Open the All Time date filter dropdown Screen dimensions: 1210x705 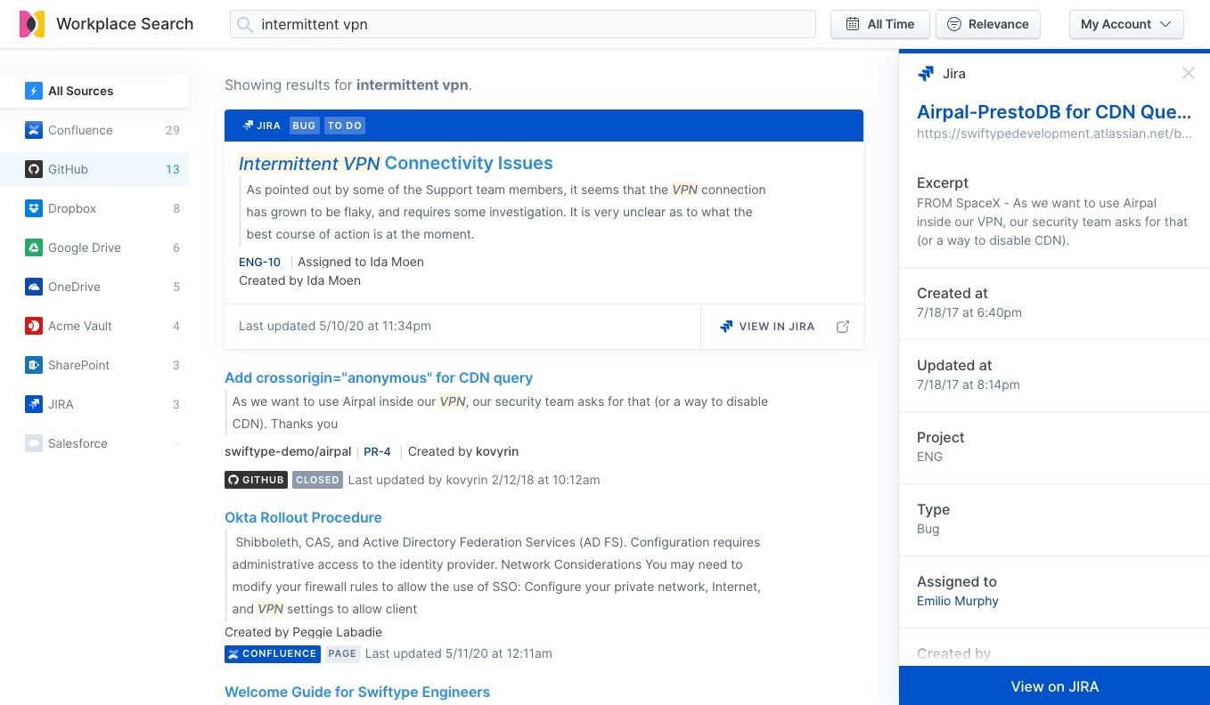880,24
